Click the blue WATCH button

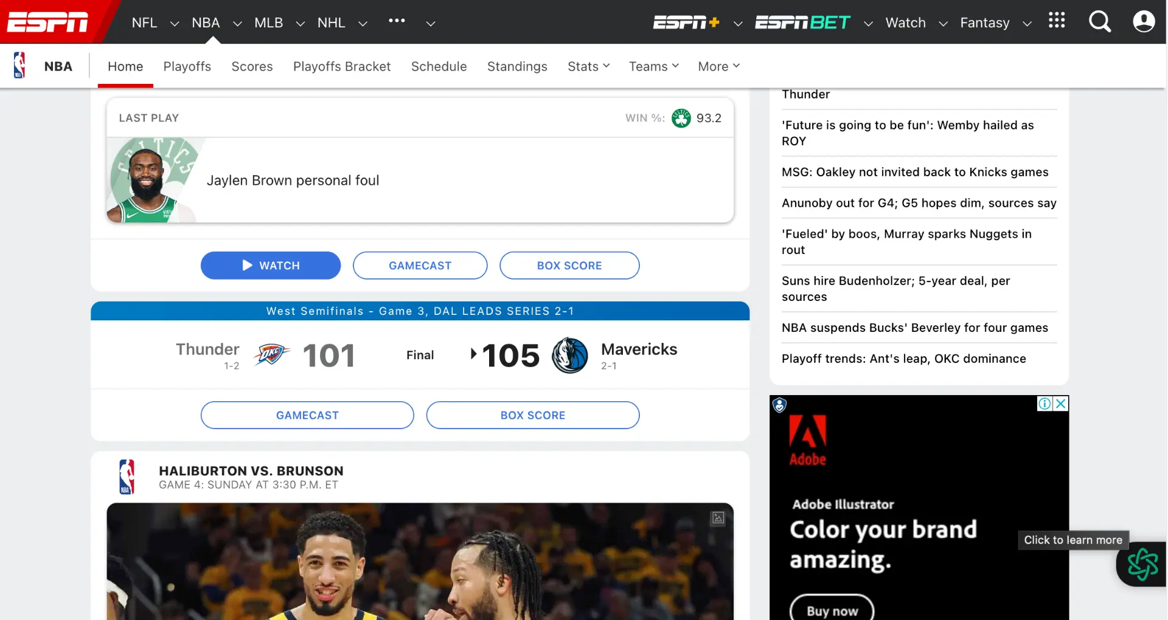(x=271, y=266)
